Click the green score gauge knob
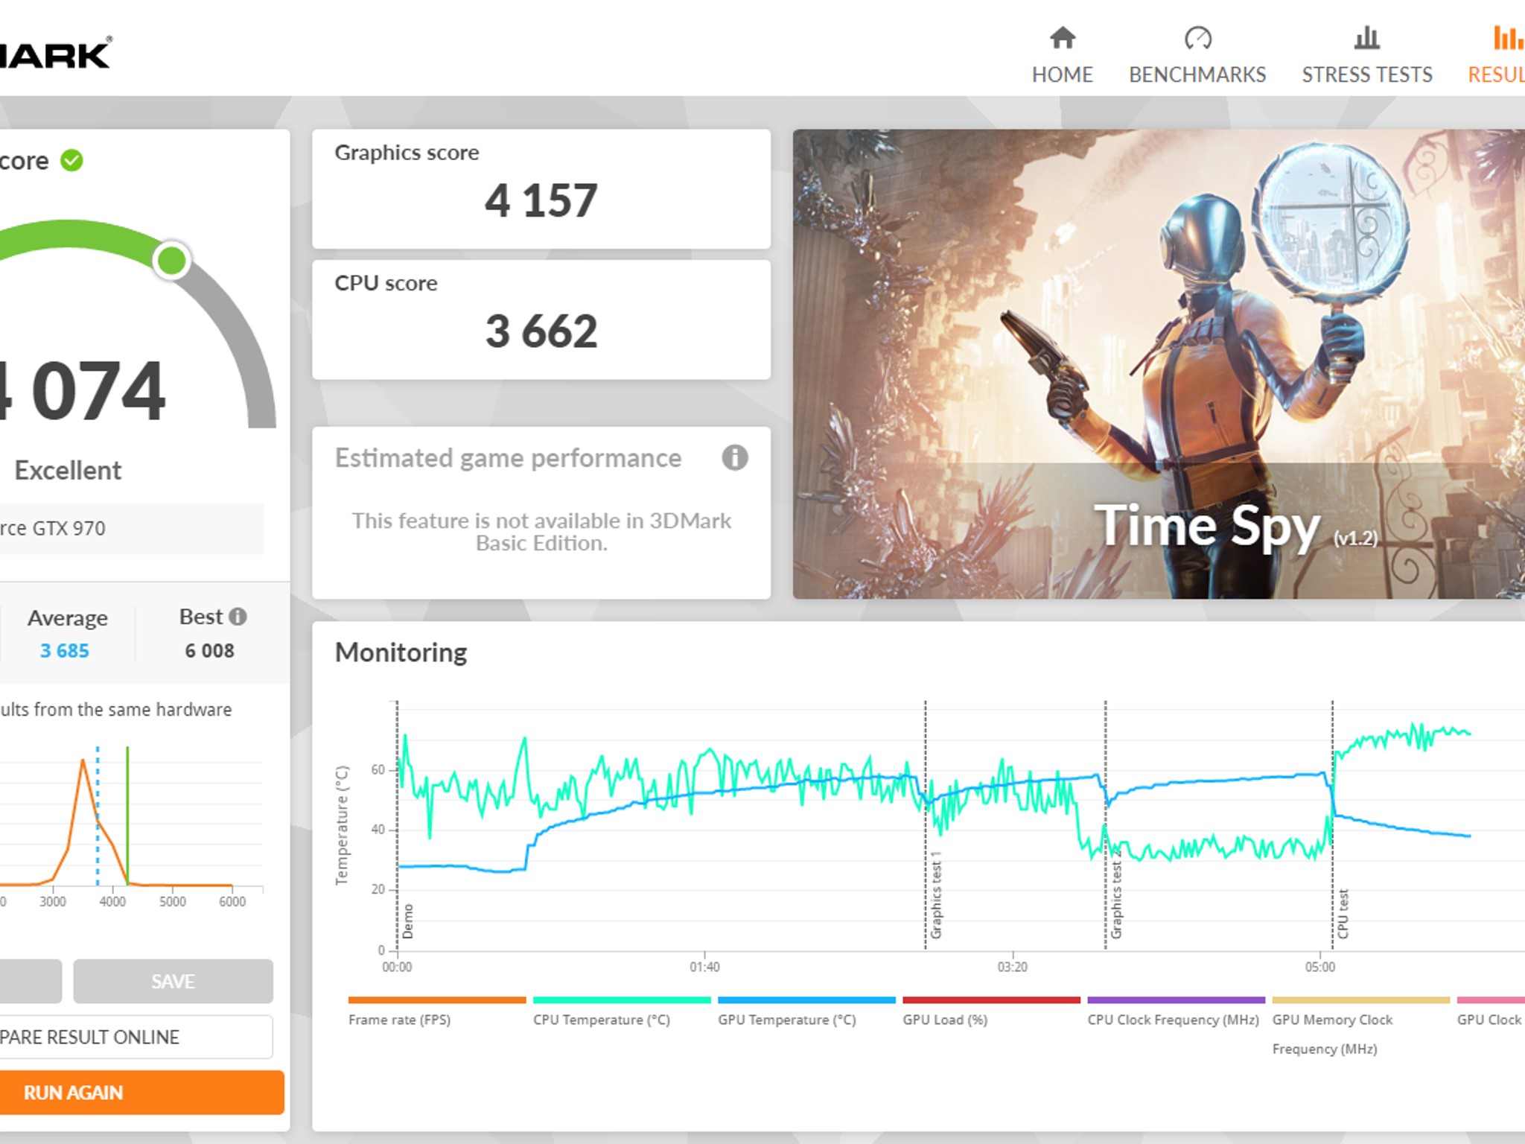 coord(172,261)
